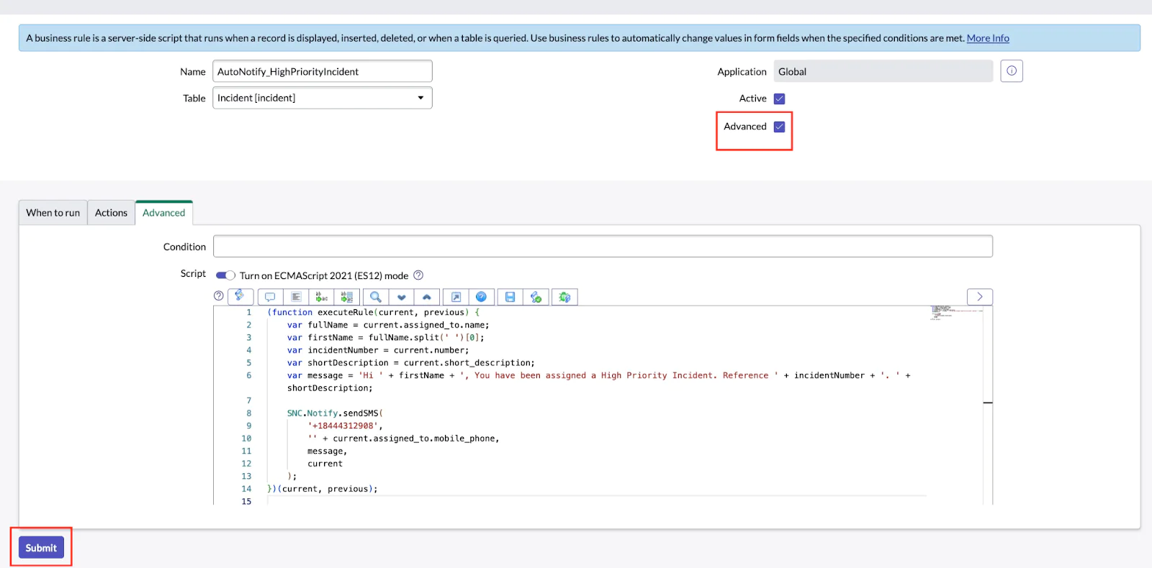The image size is (1152, 568).
Task: Click the Application field showing Global
Action: (883, 71)
